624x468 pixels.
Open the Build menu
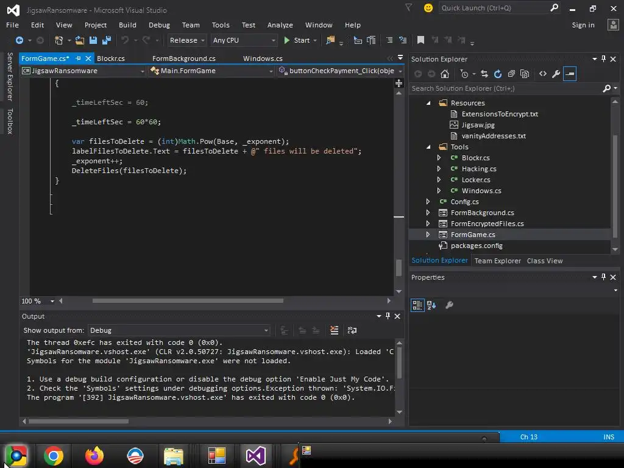[x=127, y=25]
